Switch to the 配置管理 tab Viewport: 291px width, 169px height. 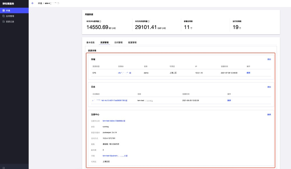coord(132,42)
